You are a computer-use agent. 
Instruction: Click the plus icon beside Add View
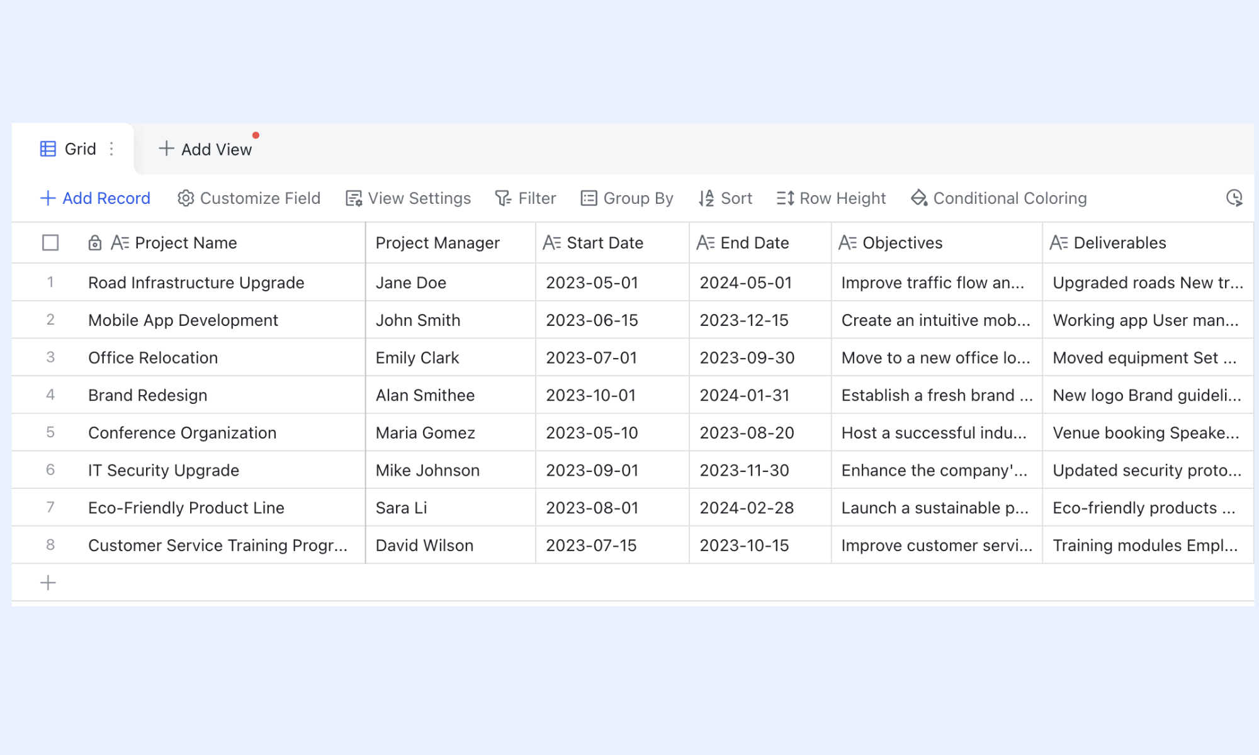click(x=166, y=148)
